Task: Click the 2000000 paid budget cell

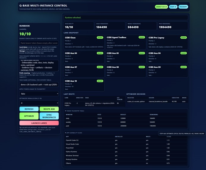Action: pos(123,126)
